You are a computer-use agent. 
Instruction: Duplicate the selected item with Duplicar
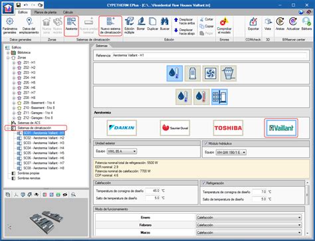[x=152, y=24]
